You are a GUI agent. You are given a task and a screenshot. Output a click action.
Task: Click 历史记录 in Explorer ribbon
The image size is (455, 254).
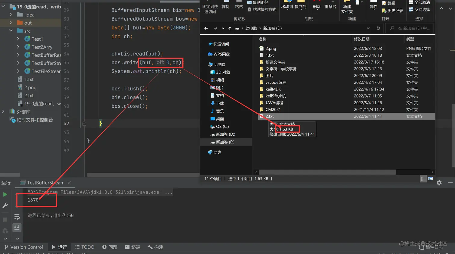click(x=392, y=11)
